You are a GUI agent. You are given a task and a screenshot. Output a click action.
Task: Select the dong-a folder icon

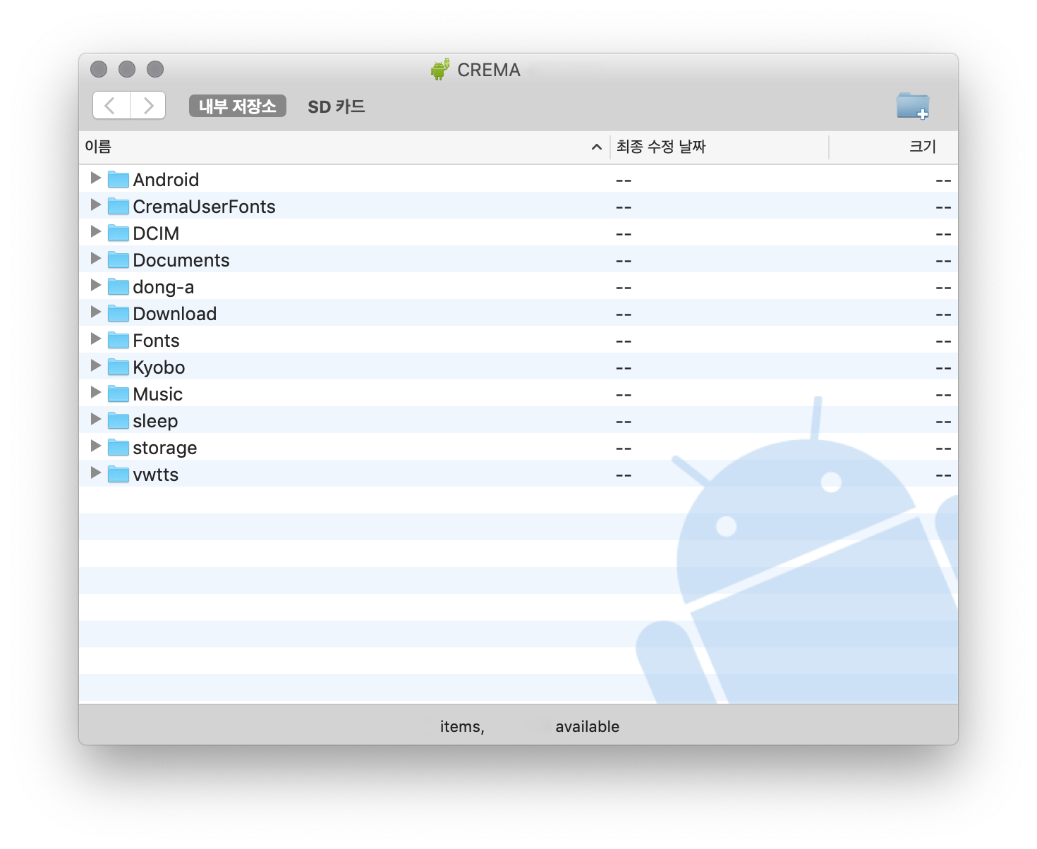click(x=119, y=286)
